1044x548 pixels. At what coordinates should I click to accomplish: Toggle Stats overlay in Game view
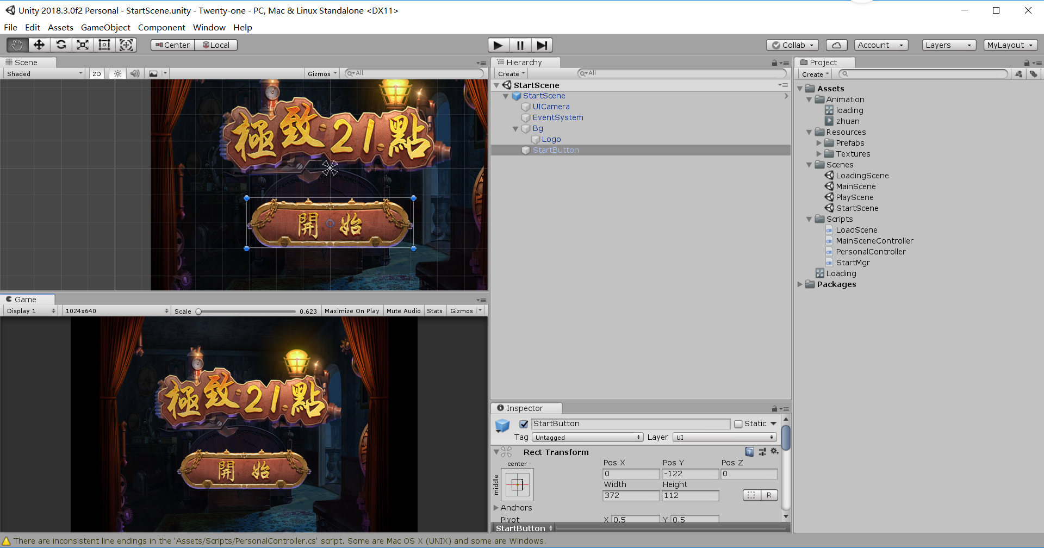click(x=434, y=311)
